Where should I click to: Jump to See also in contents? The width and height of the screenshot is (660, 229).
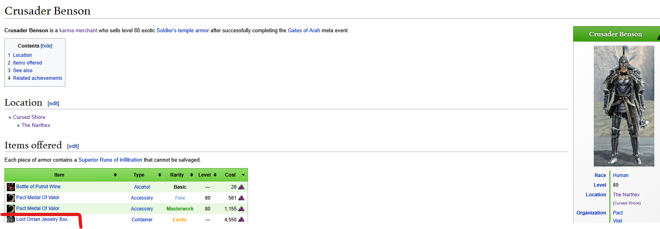pos(23,71)
